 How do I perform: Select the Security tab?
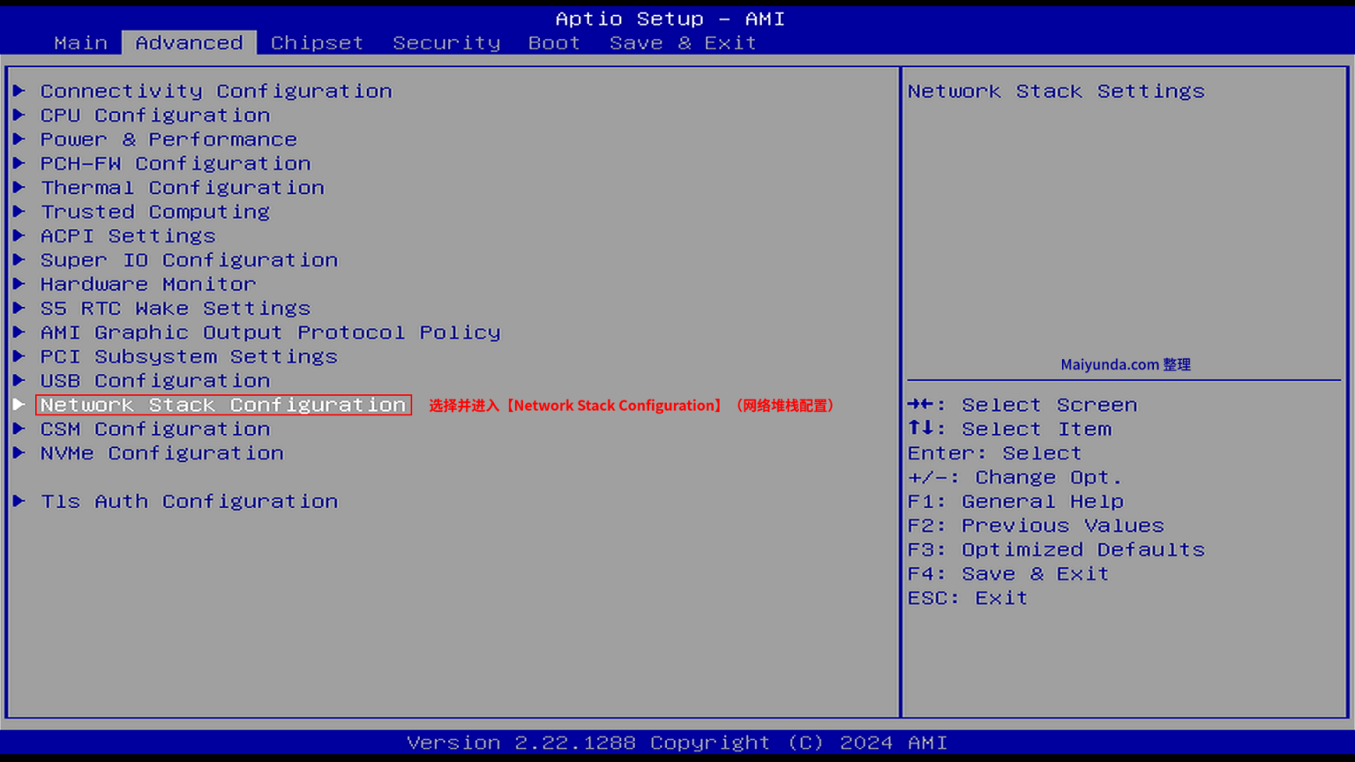click(446, 42)
